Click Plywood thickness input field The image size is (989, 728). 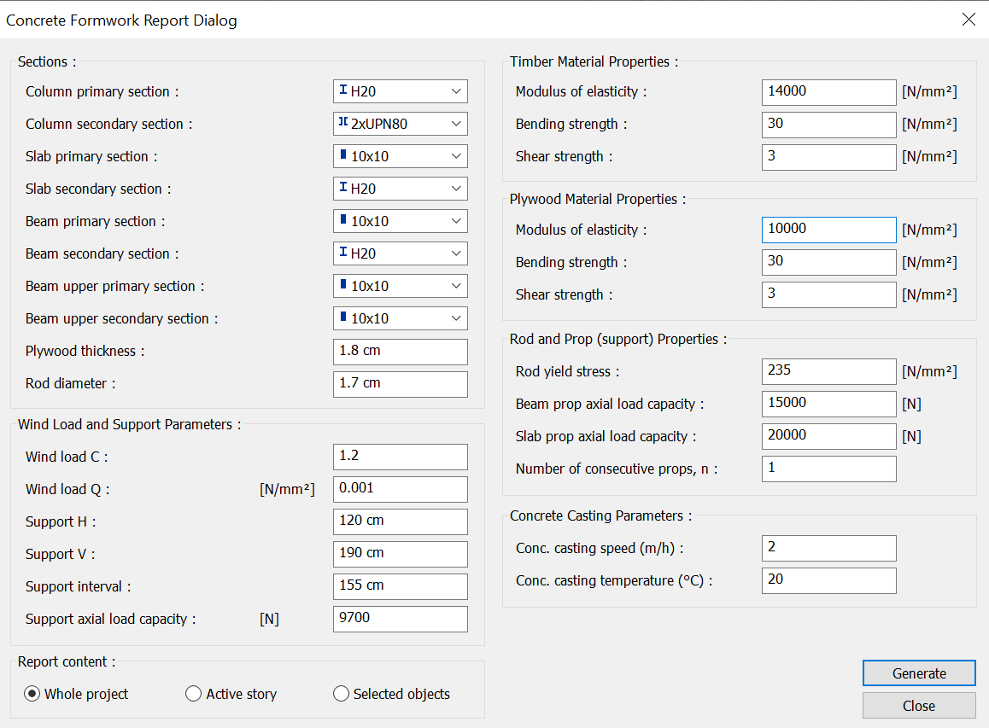[400, 352]
